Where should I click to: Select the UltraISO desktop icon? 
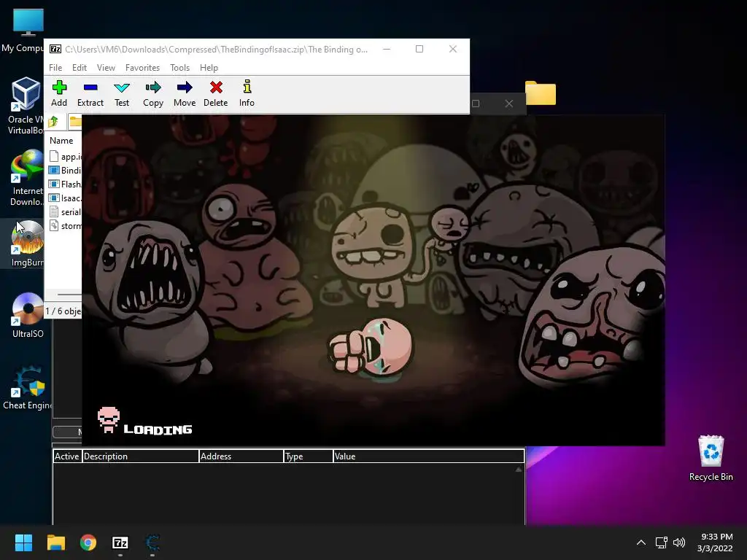pyautogui.click(x=28, y=315)
